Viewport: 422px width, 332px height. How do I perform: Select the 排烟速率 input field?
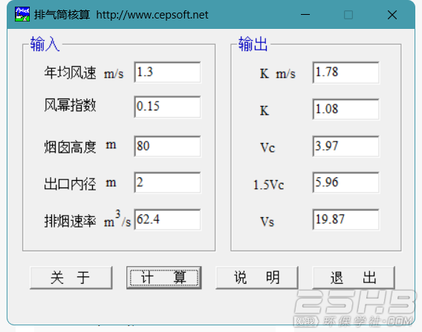167,219
